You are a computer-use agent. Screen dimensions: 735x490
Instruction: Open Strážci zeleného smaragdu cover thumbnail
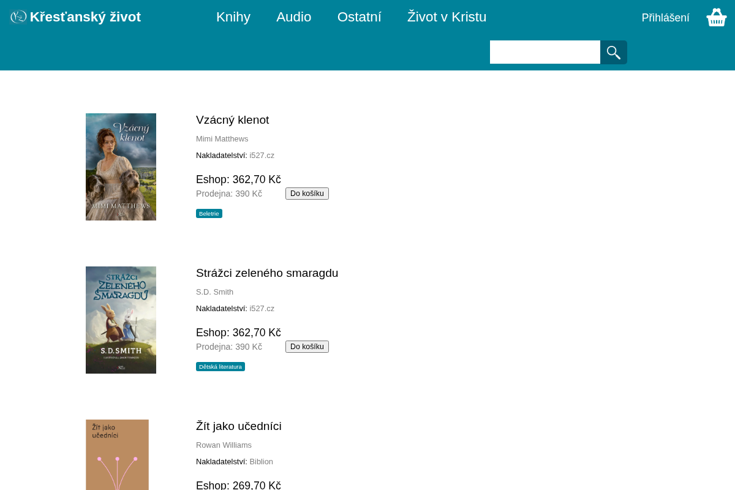pyautogui.click(x=121, y=320)
